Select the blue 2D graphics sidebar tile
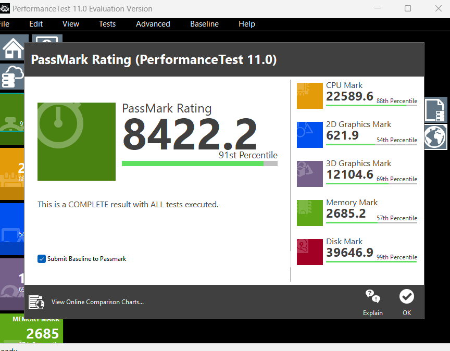 pos(12,229)
